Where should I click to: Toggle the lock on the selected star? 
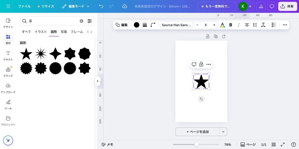[x=201, y=64]
